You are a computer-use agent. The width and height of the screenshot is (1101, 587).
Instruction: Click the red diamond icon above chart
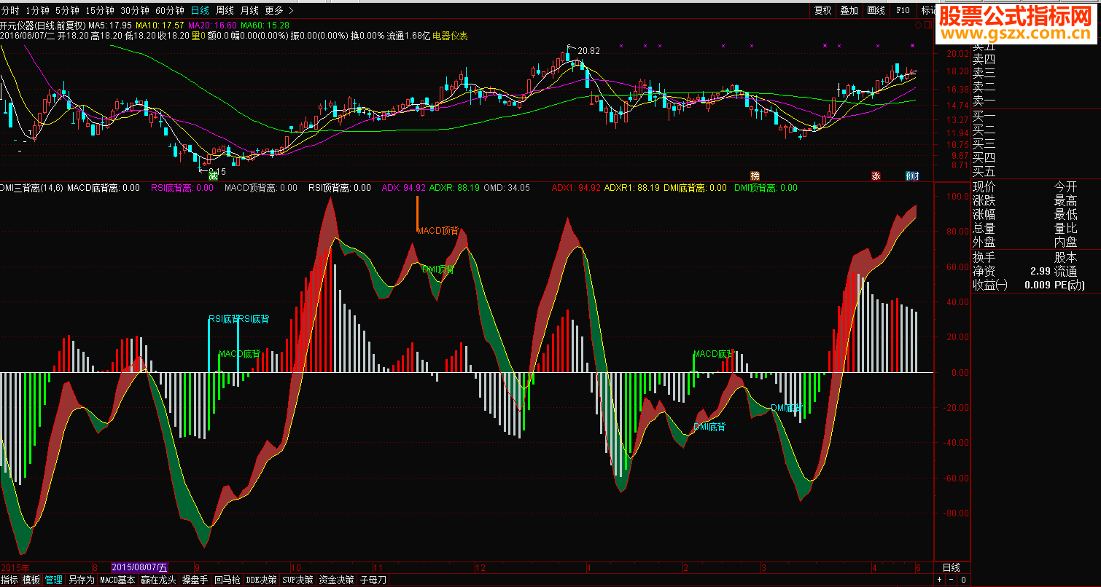919,25
